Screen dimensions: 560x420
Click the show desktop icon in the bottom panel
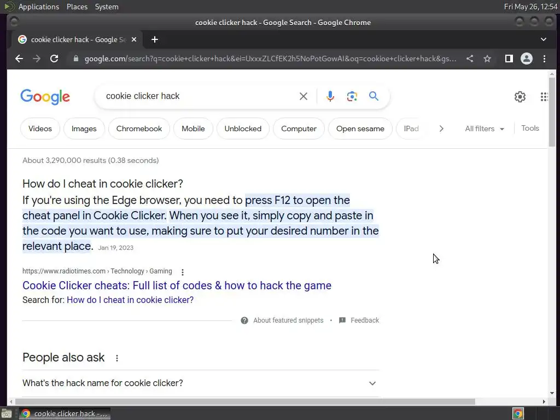(x=7, y=413)
